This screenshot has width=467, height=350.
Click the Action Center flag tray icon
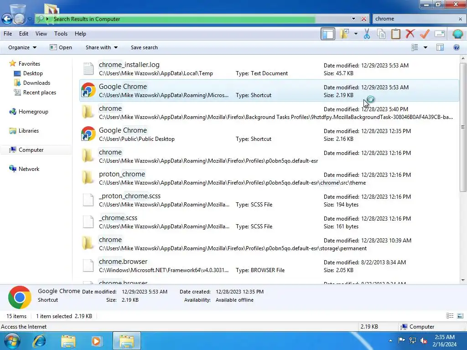[401, 340]
